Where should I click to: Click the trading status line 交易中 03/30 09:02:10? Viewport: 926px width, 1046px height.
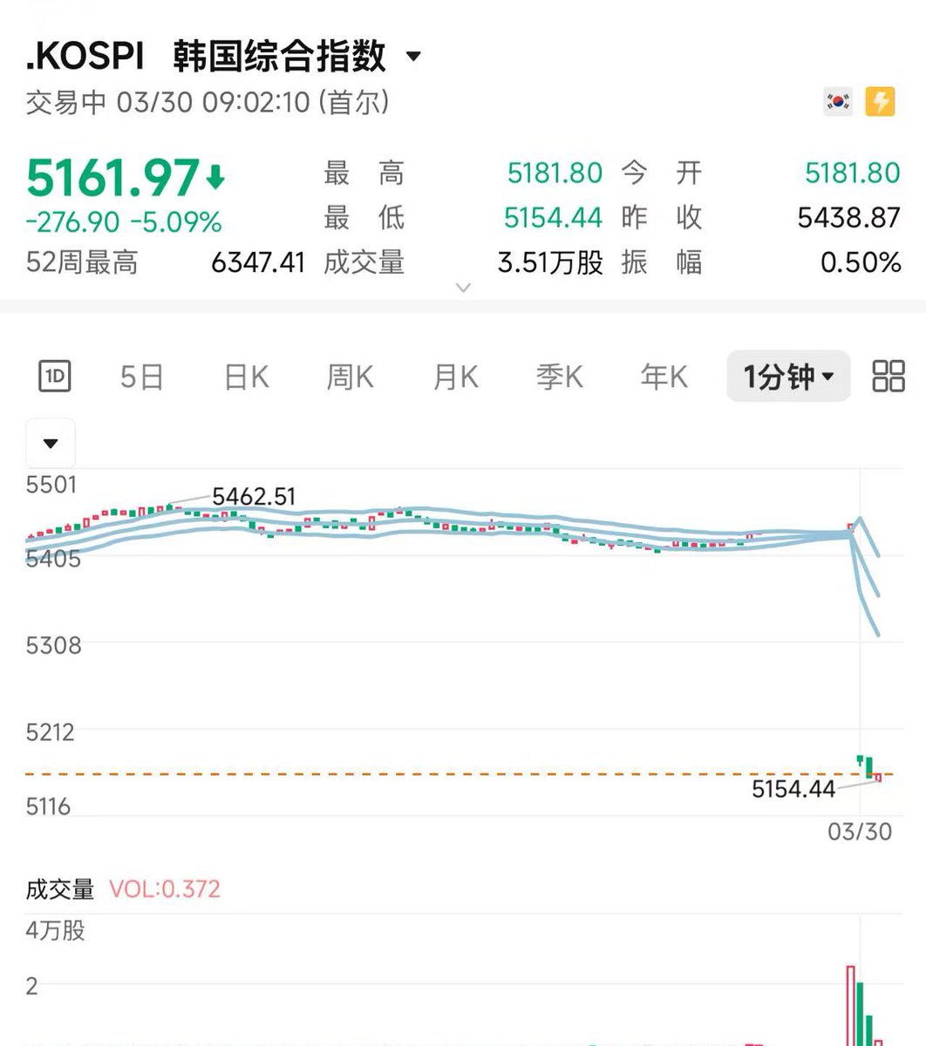207,103
